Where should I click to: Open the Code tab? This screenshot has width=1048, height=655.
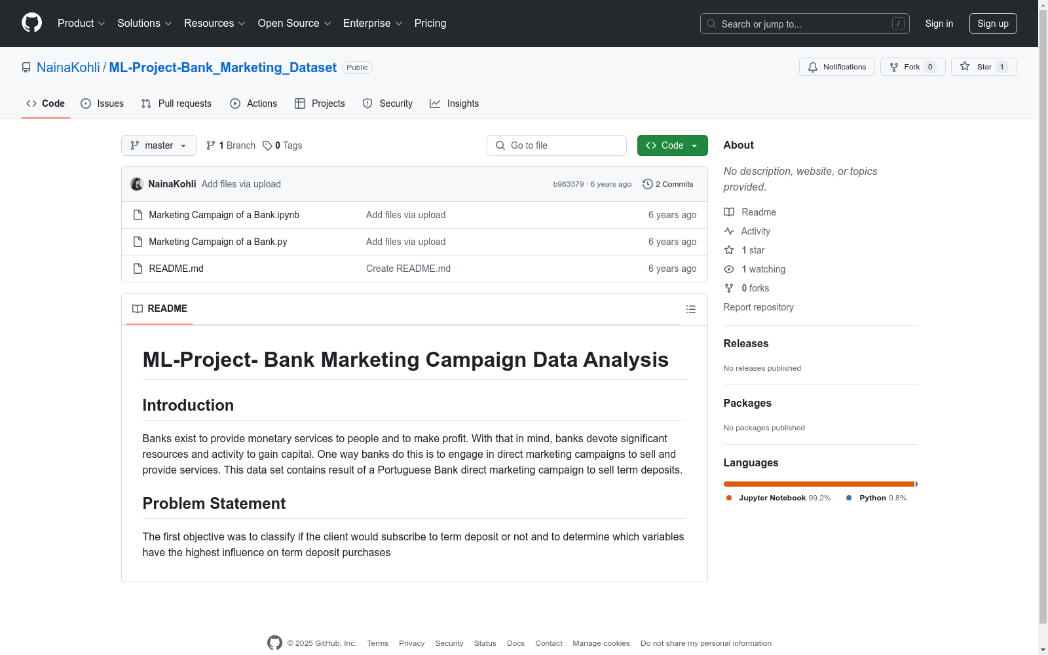click(x=46, y=103)
